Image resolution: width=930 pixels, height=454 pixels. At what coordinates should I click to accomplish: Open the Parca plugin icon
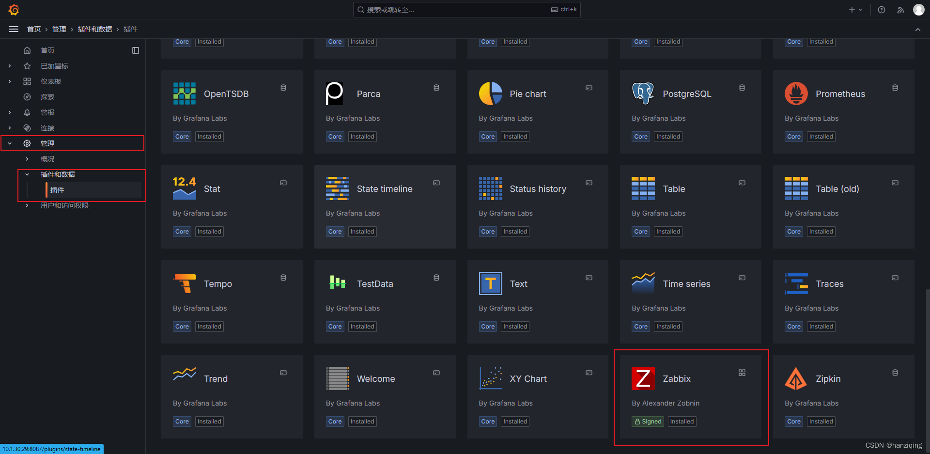pyautogui.click(x=335, y=94)
